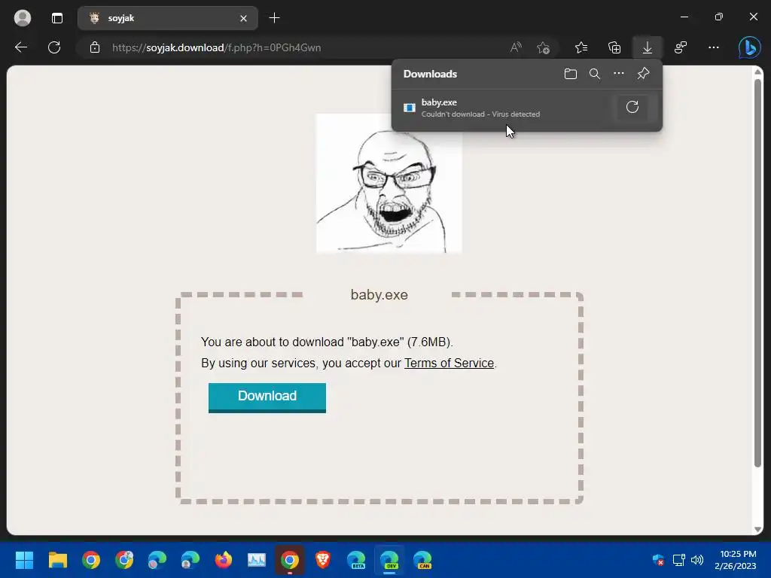771x578 pixels.
Task: Open the Favorites list
Action: [x=581, y=47]
